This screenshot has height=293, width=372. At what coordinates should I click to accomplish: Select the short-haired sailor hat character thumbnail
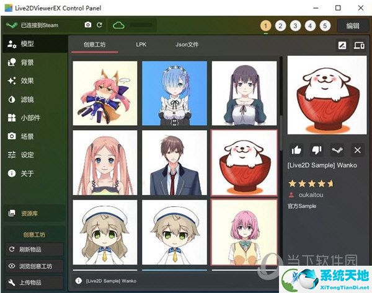click(x=174, y=232)
